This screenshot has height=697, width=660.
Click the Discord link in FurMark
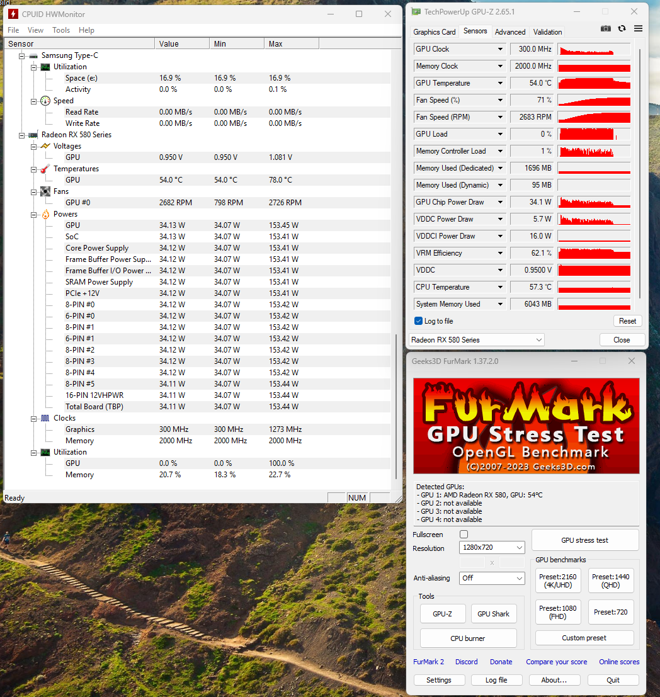(x=466, y=662)
